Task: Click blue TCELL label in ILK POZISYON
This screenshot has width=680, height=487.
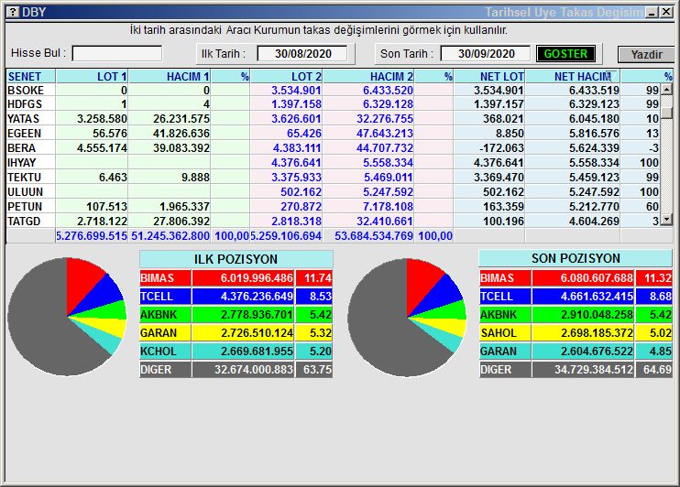Action: point(165,297)
